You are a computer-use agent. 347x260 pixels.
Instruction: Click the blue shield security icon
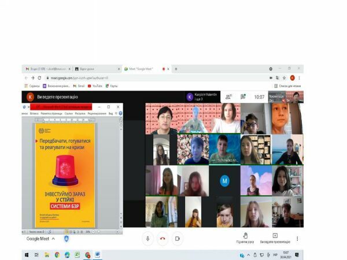pyautogui.click(x=66, y=239)
